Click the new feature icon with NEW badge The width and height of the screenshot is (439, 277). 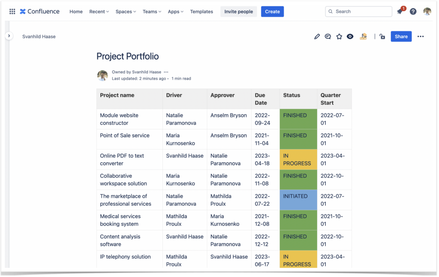363,37
